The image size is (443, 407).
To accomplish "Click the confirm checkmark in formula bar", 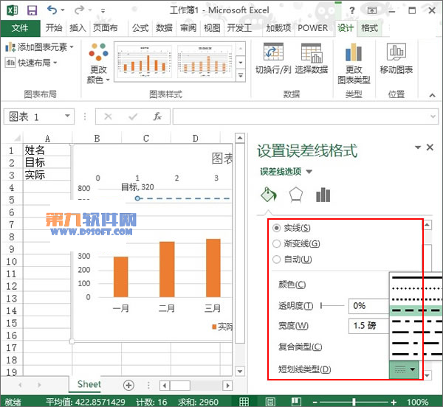I will coord(133,116).
